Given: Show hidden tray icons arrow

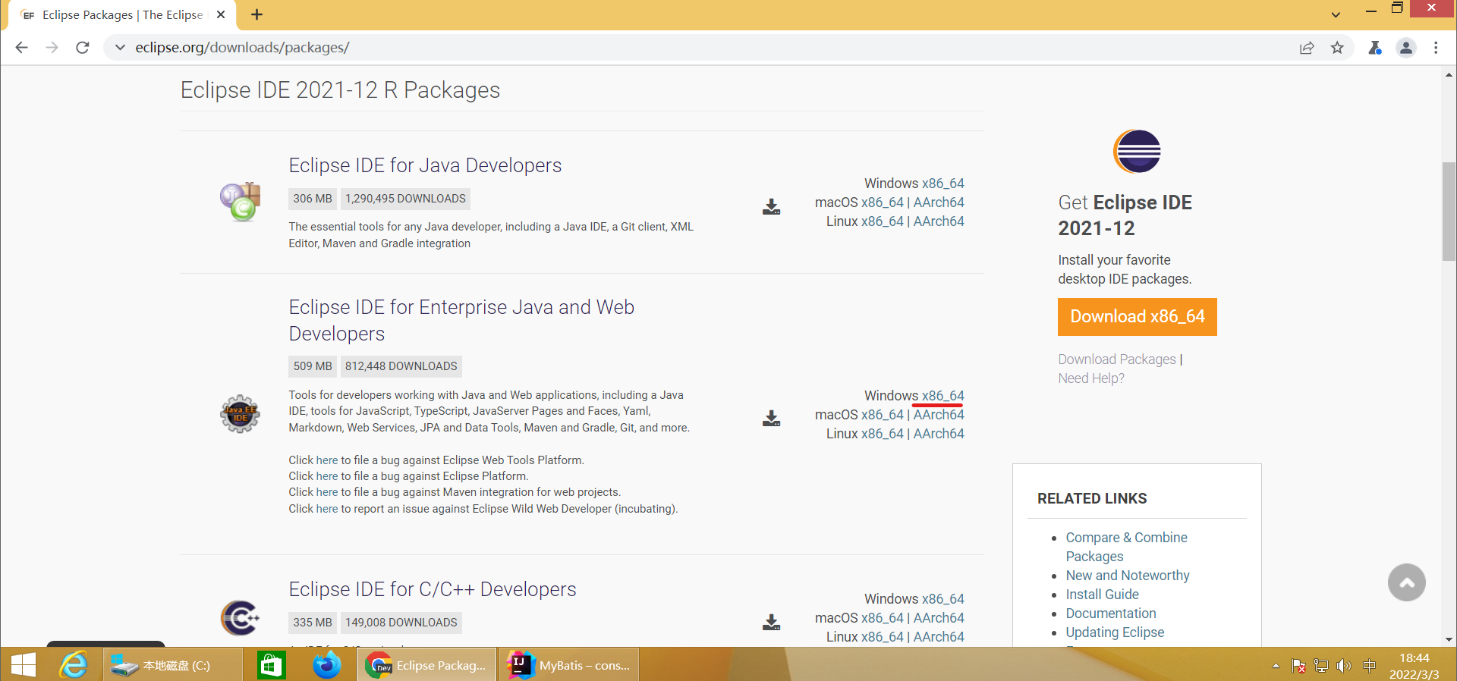Looking at the screenshot, I should (1276, 666).
